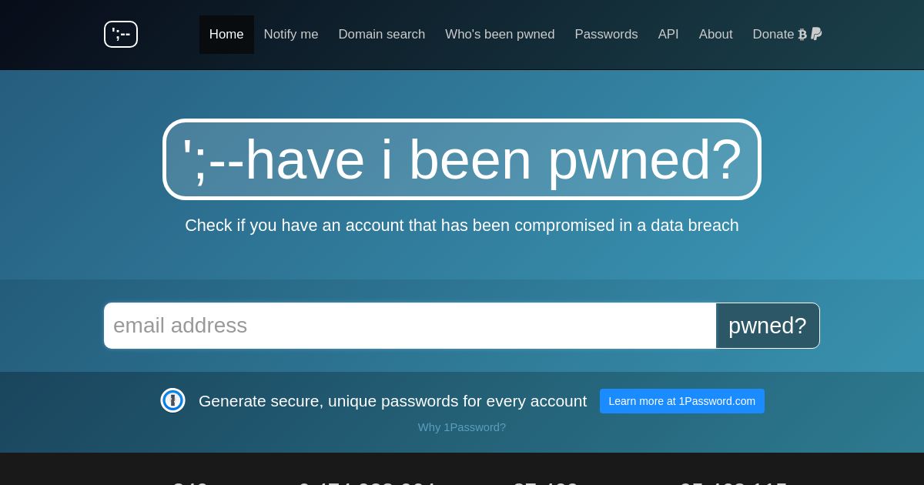The height and width of the screenshot is (485, 924).
Task: Click the 1Password keyhole logo icon
Action: [172, 400]
